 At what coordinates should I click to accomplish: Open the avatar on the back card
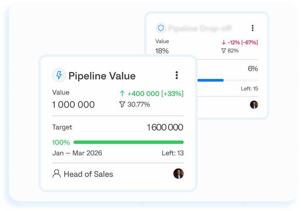click(254, 105)
